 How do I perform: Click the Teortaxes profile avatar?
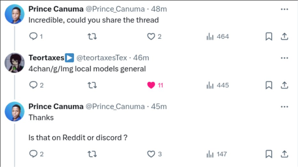pyautogui.click(x=14, y=63)
